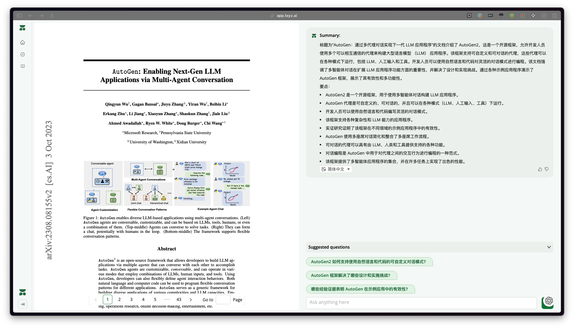Image resolution: width=574 pixels, height=328 pixels.
Task: Toggle split view icon in browser toolbar
Action: click(x=555, y=15)
